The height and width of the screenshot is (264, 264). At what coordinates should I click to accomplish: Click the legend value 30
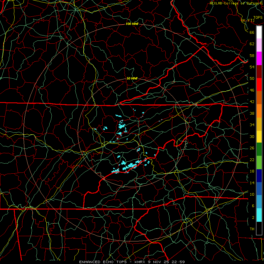tap(252, 136)
